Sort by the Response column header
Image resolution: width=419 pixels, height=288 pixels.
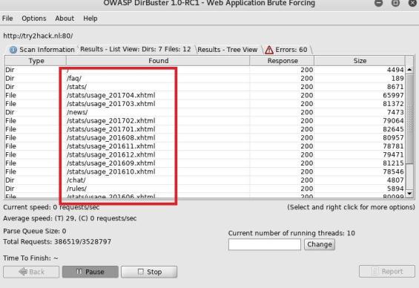click(x=283, y=61)
